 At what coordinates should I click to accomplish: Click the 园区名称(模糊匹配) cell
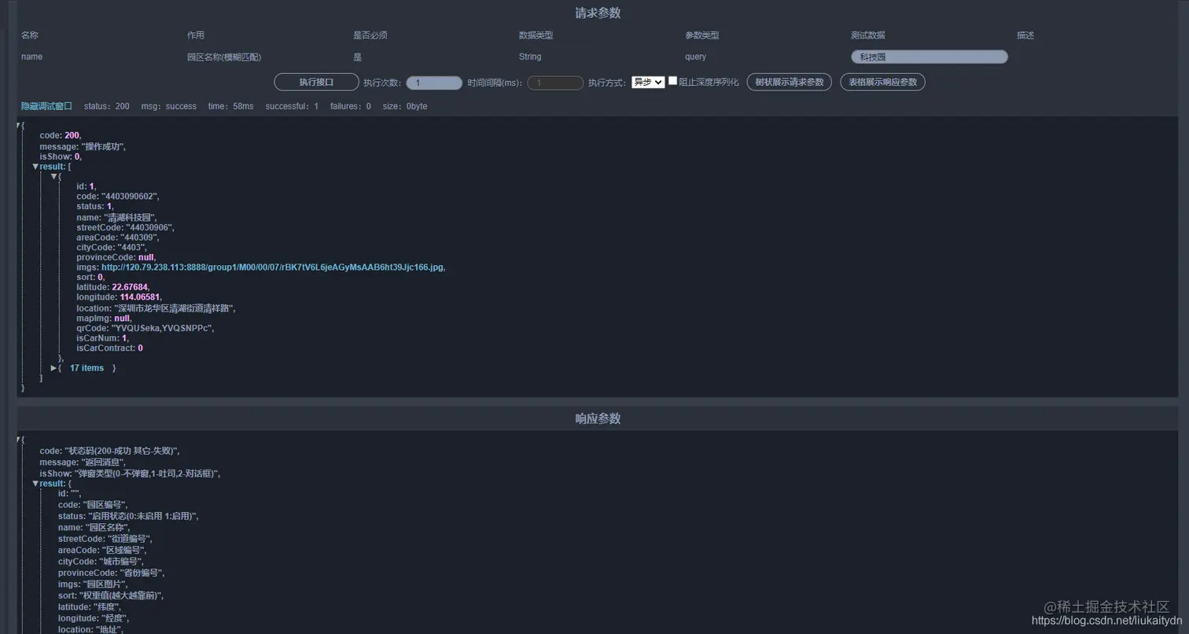[x=224, y=57]
